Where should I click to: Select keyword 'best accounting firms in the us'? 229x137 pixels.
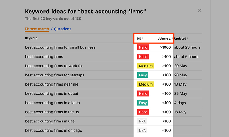[52, 112]
